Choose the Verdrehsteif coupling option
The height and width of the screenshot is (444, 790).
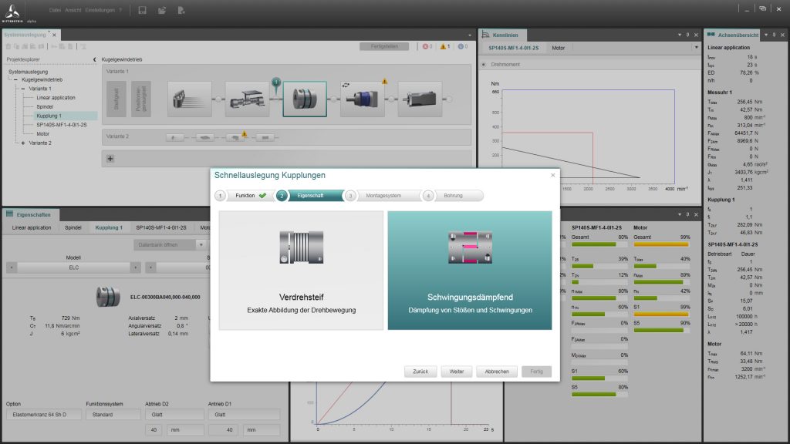pos(300,271)
